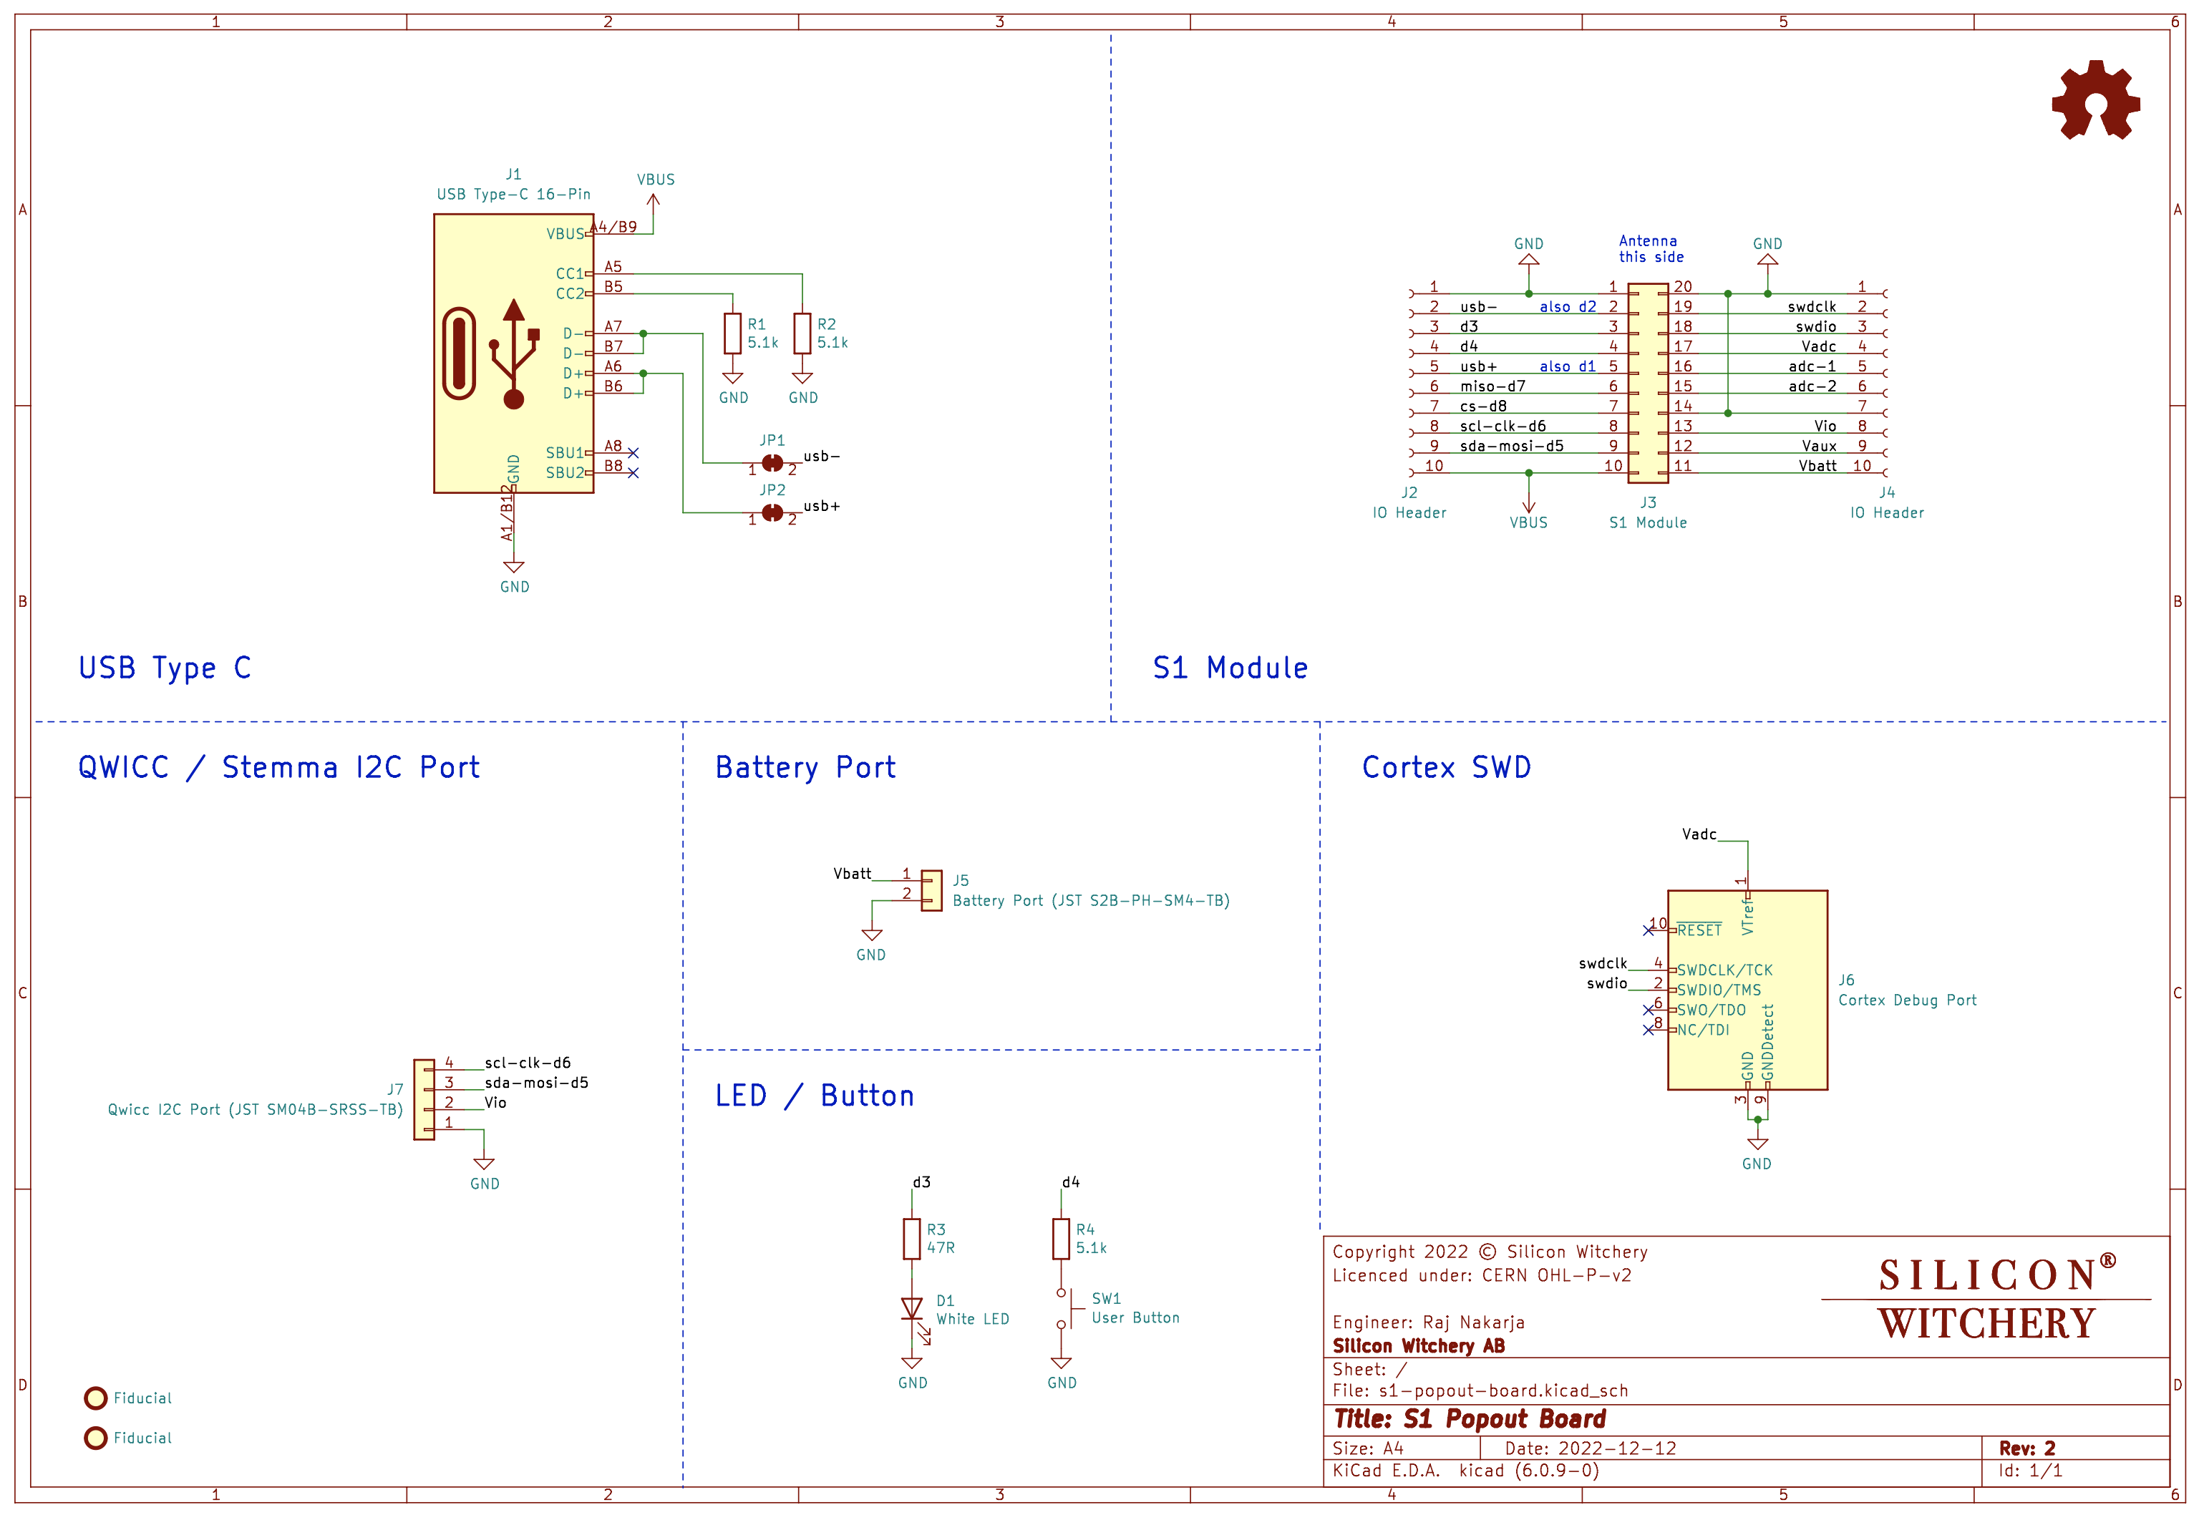Select the Cortex Debug Port J6 body
This screenshot has height=1520, width=2199.
pos(1747,990)
